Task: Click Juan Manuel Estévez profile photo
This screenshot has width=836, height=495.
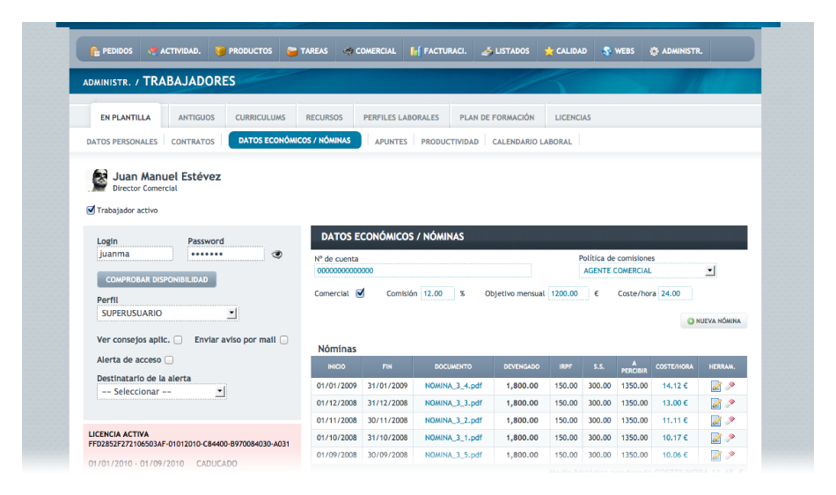Action: pos(99,181)
